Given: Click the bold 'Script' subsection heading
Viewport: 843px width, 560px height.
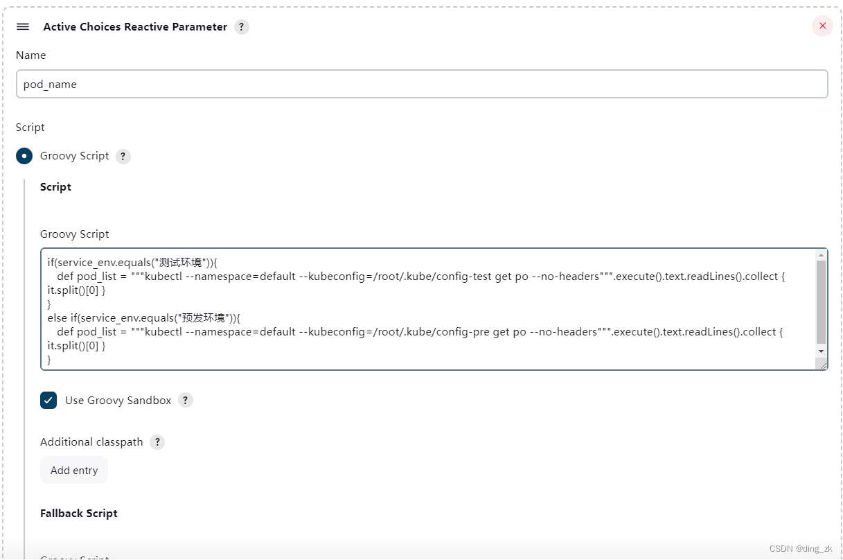Looking at the screenshot, I should coord(55,187).
